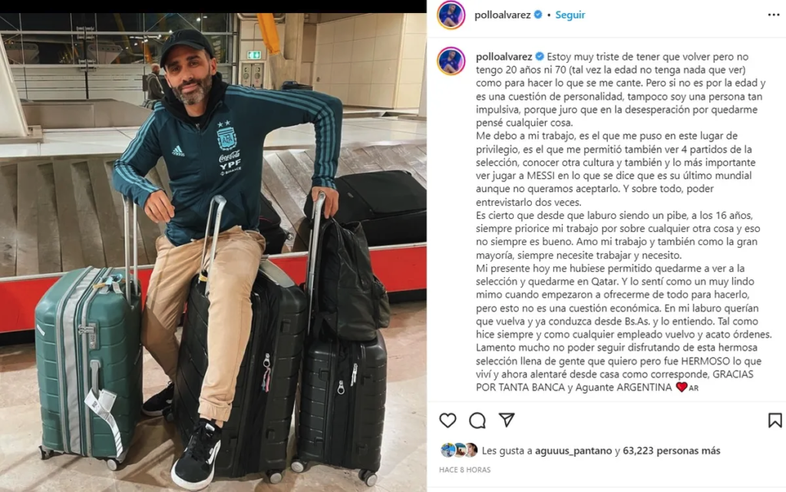Image resolution: width=786 pixels, height=492 pixels.
Task: Follow polloalvarez with Seguir button
Action: (570, 15)
